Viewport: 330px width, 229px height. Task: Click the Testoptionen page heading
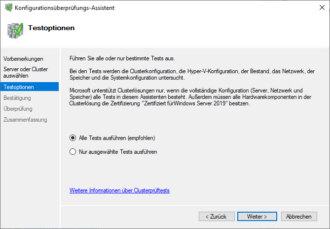pos(51,28)
